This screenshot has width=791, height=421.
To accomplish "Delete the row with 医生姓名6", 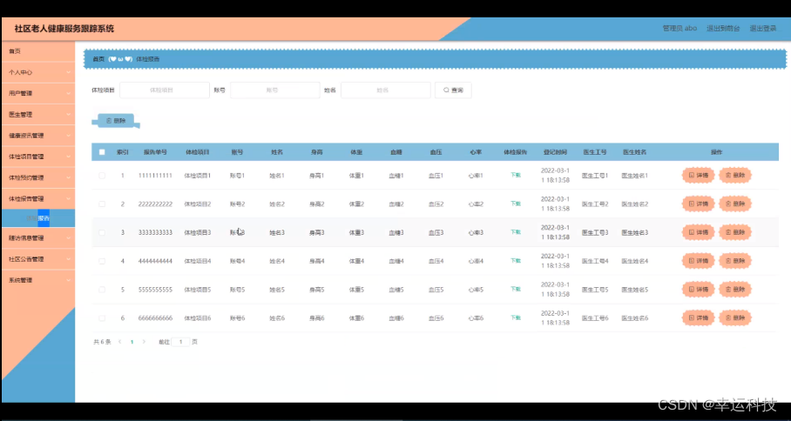I will pyautogui.click(x=735, y=317).
